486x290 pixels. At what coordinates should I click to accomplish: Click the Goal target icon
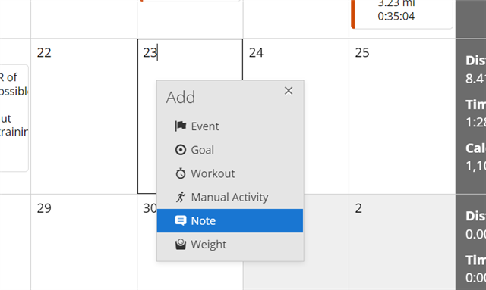coord(181,150)
